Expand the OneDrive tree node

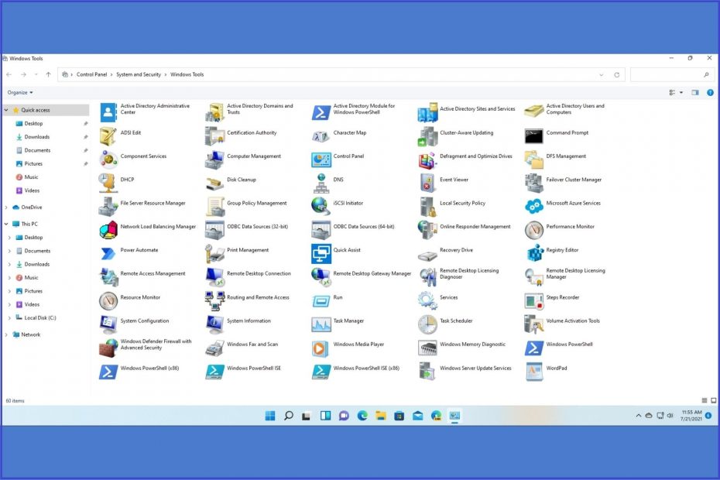point(7,207)
